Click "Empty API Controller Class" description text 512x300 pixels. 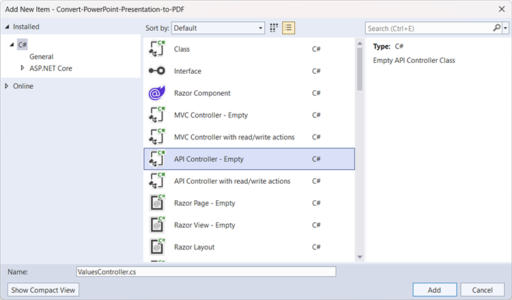click(414, 60)
